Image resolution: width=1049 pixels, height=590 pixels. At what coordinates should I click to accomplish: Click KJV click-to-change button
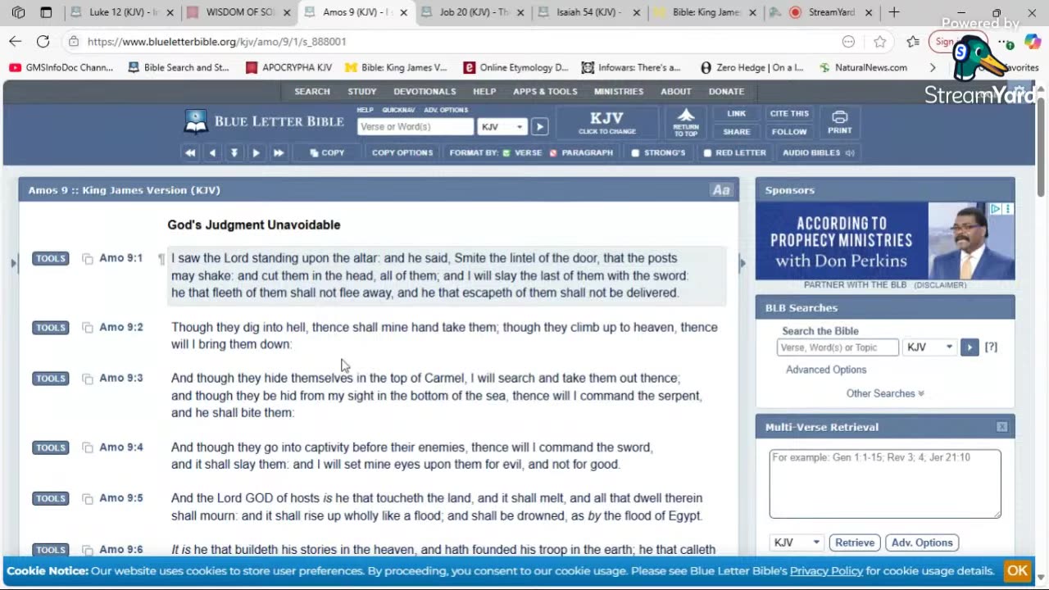point(607,123)
